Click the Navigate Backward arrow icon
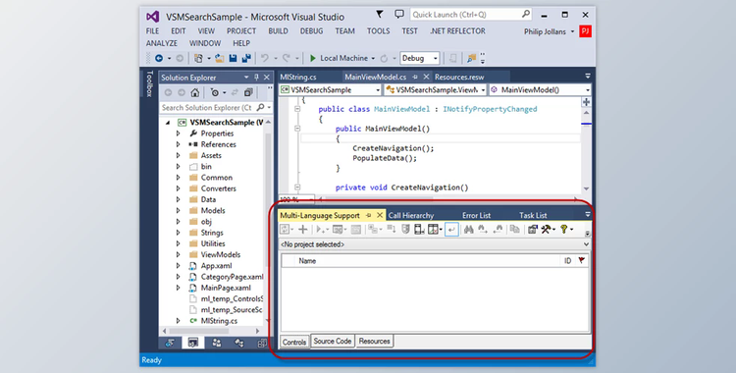 pyautogui.click(x=159, y=58)
